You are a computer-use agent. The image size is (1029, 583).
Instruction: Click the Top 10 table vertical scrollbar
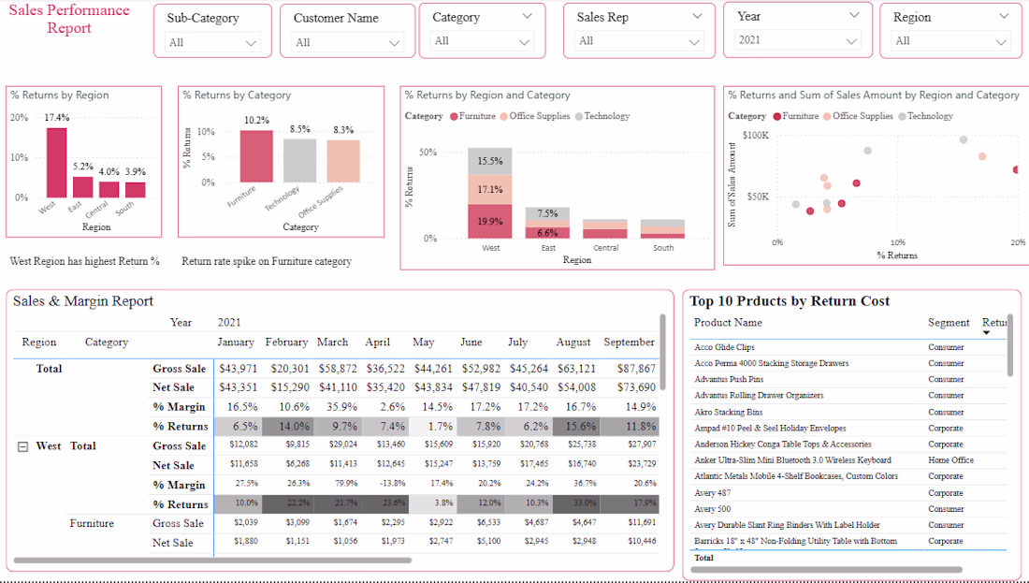click(1012, 346)
